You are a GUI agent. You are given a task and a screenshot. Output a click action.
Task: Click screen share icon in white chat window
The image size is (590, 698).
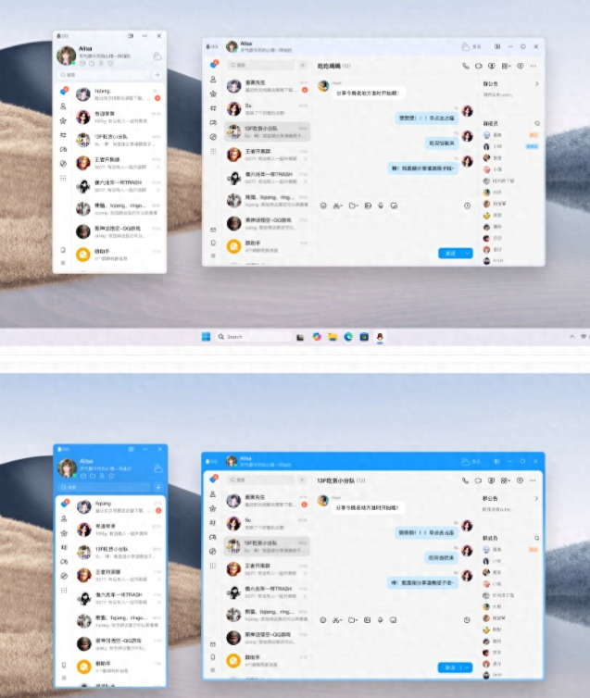coord(492,66)
